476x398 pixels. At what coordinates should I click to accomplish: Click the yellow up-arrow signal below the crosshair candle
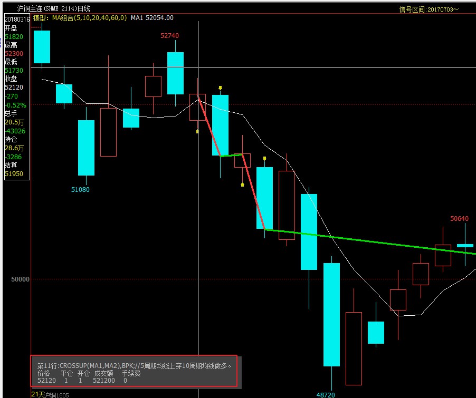(197, 131)
